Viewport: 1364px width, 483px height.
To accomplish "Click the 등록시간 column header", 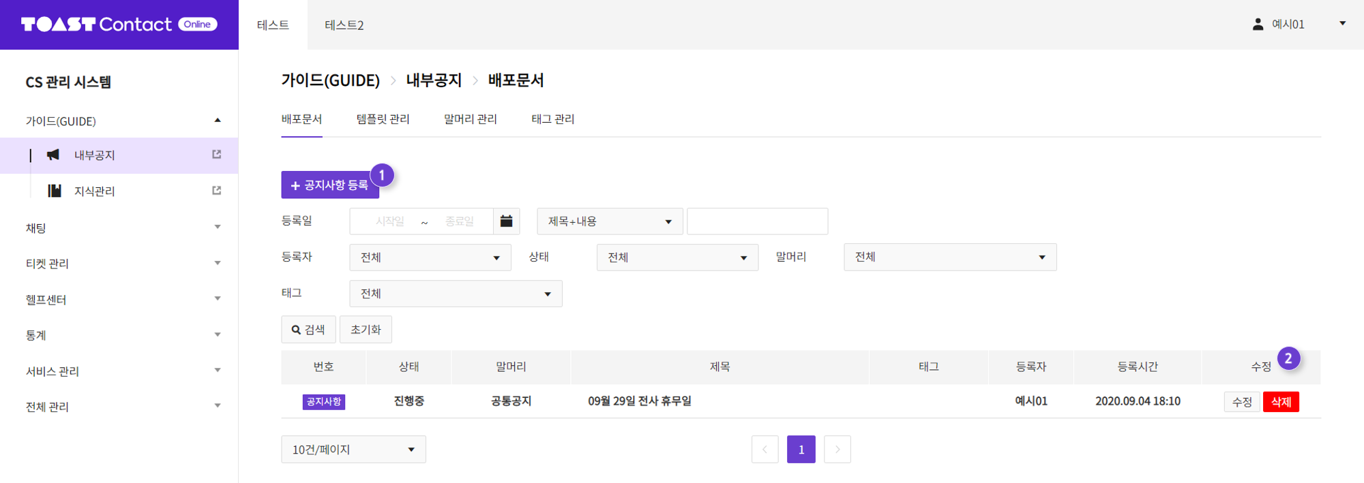I will pos(1138,367).
